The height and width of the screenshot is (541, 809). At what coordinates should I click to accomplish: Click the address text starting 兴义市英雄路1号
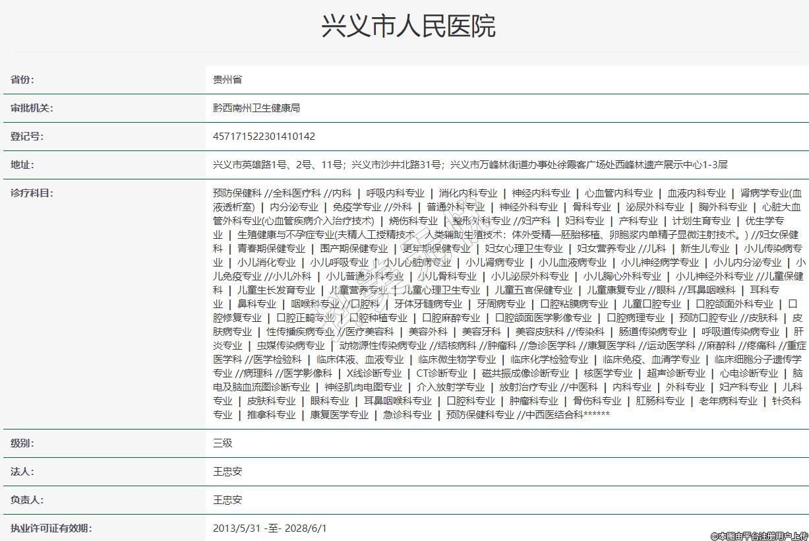coord(470,165)
